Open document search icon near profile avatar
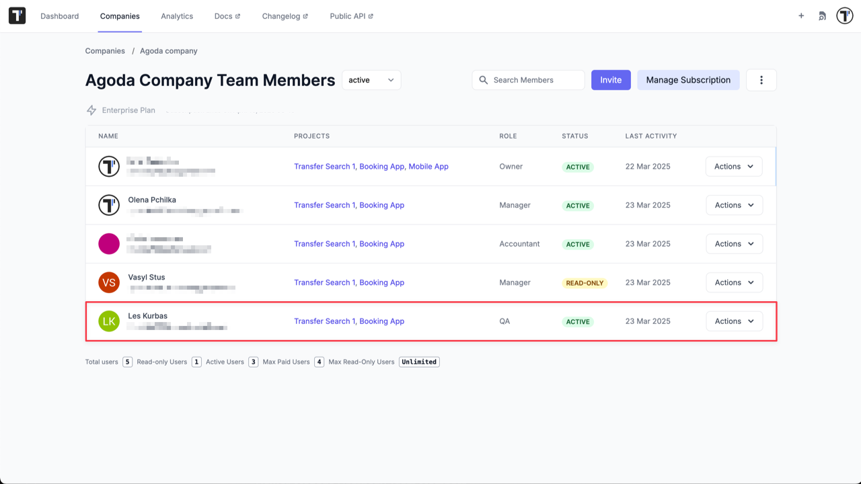861x484 pixels. pyautogui.click(x=822, y=15)
